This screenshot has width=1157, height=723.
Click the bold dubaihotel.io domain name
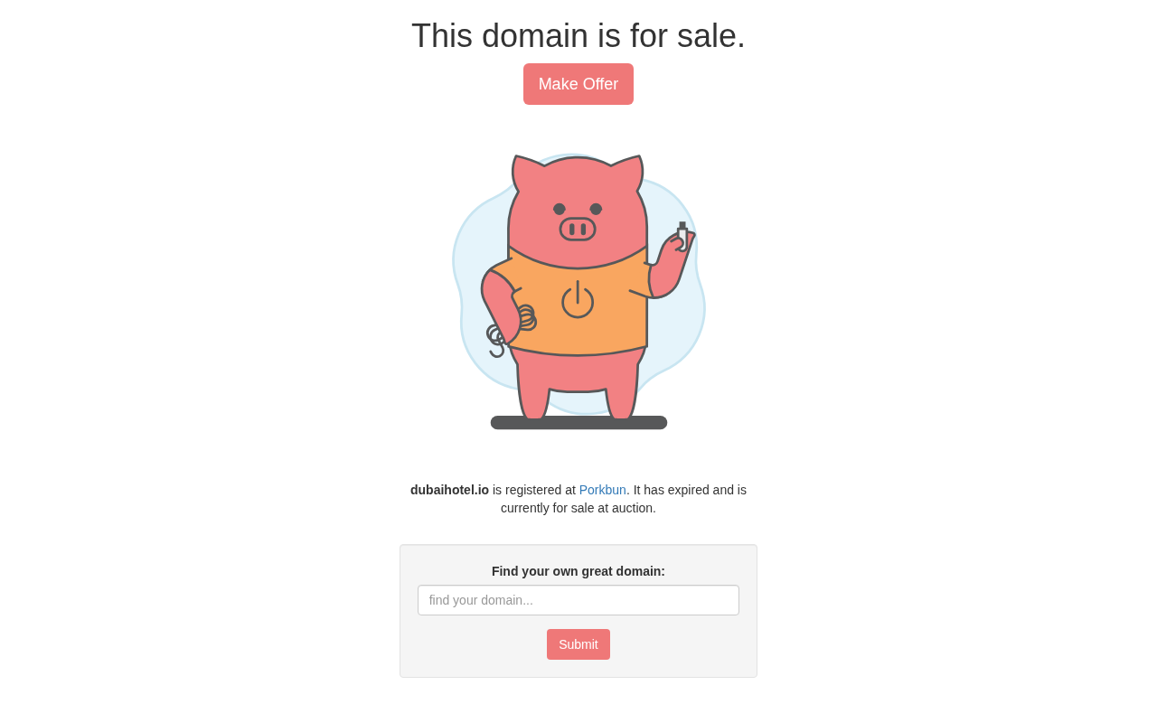449,490
